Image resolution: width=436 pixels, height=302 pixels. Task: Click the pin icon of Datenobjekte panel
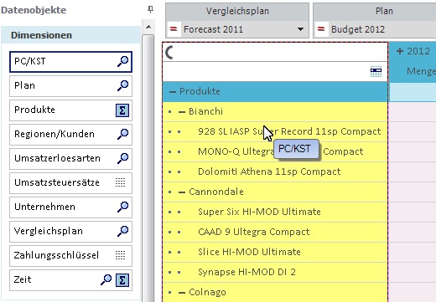(x=150, y=9)
